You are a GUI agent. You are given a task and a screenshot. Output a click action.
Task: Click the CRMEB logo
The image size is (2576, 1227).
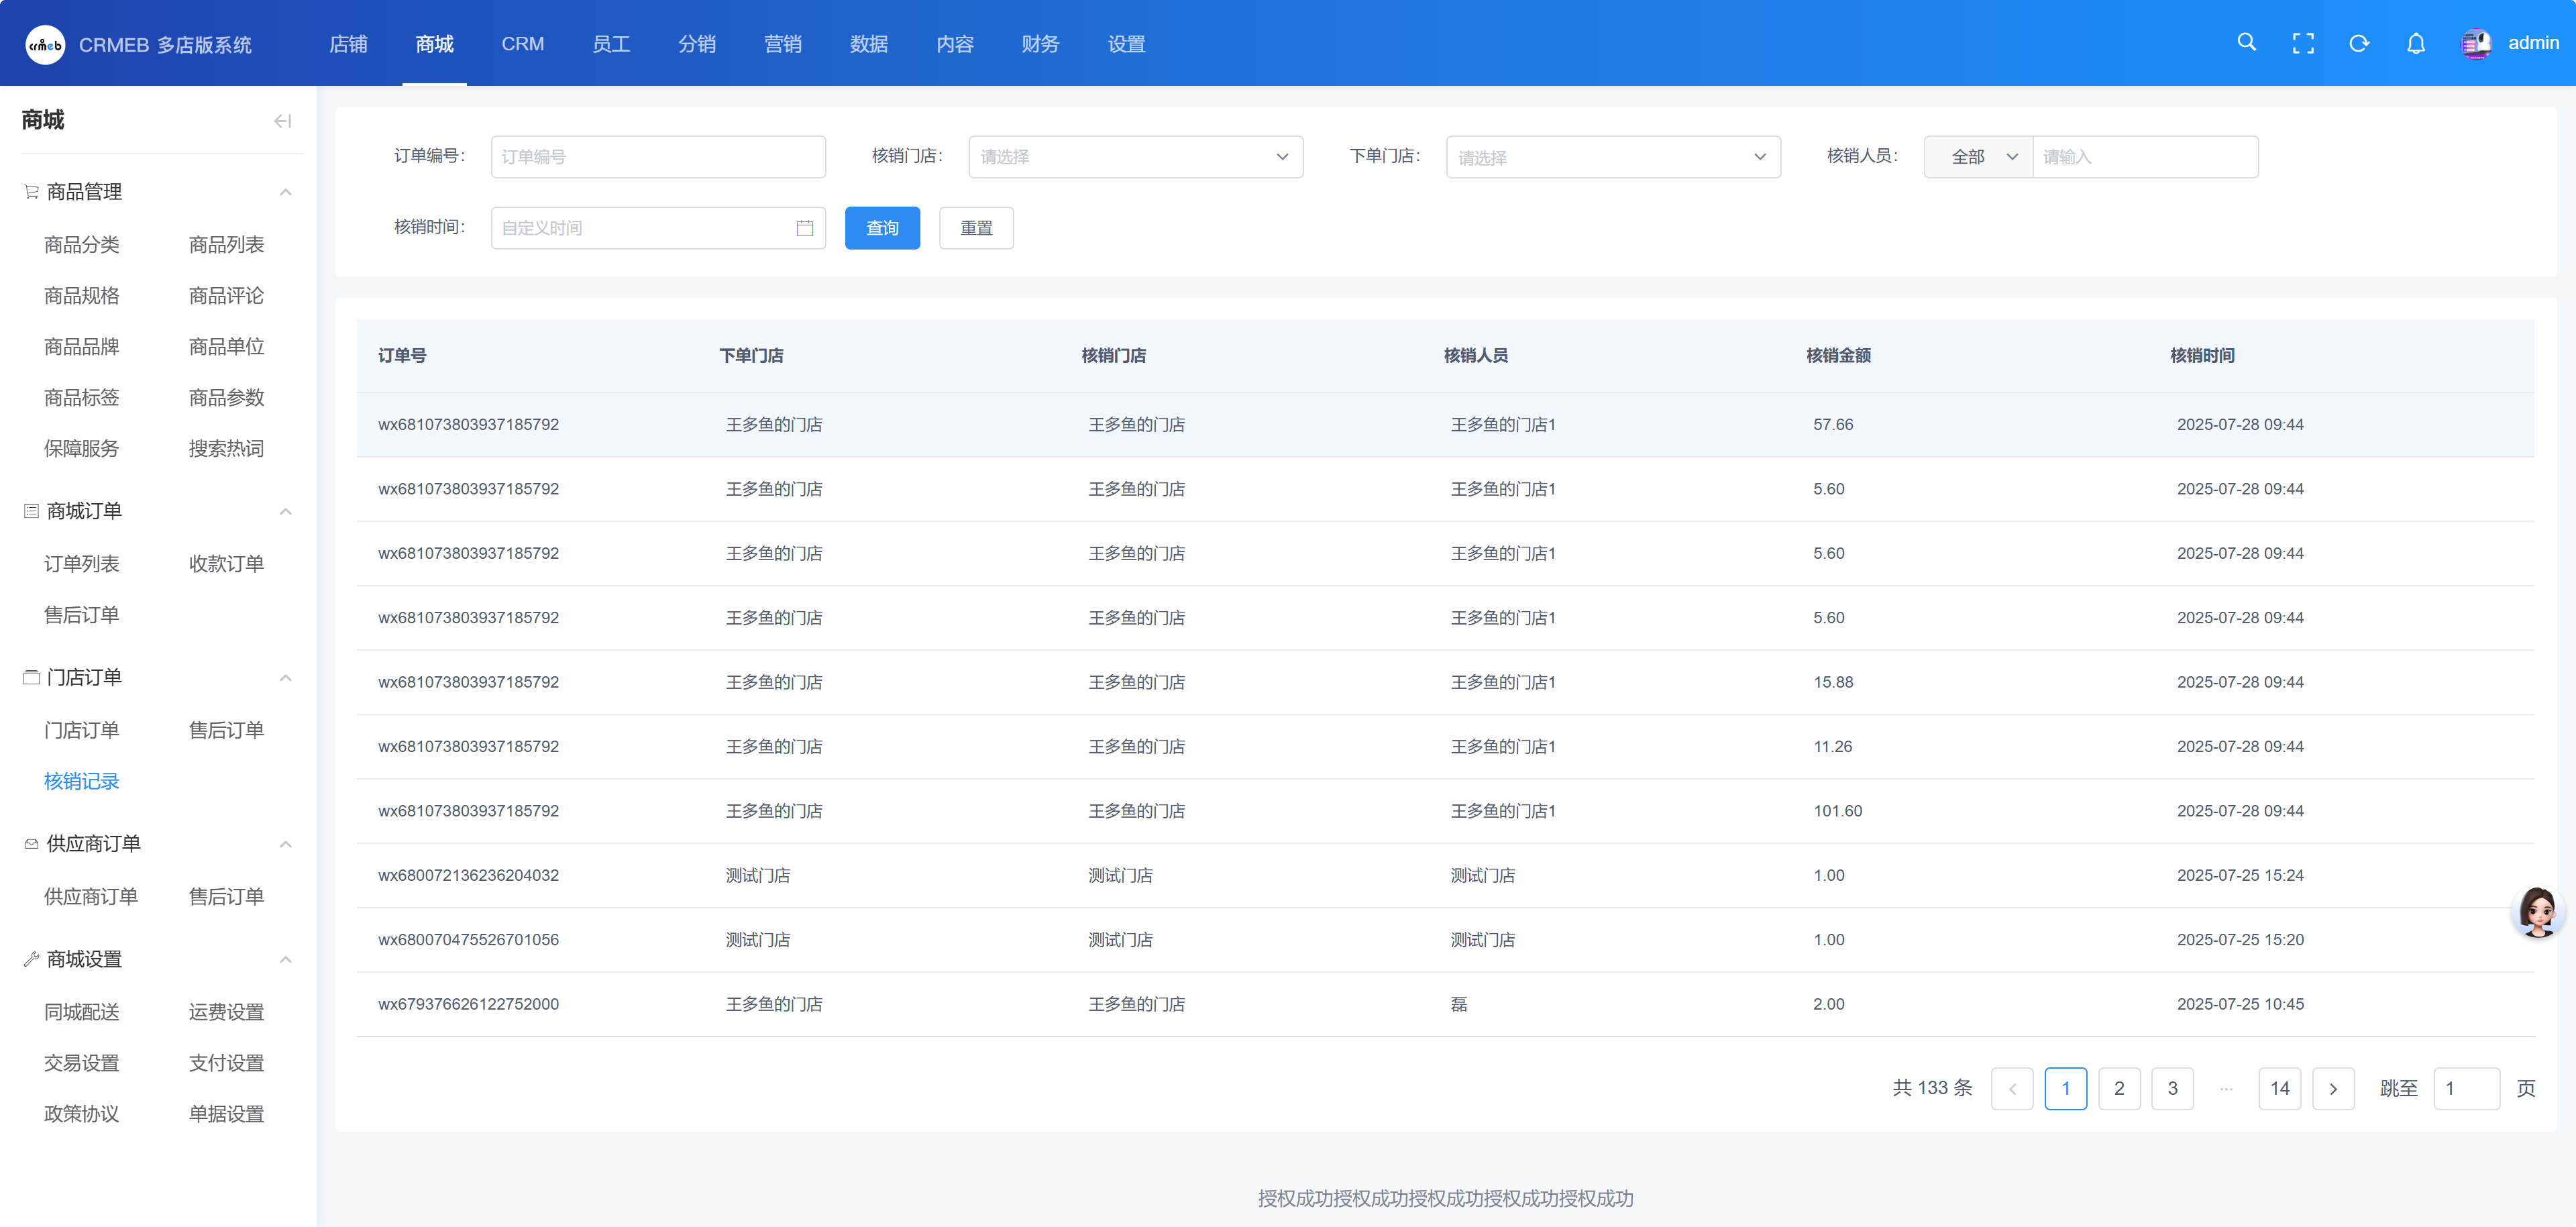(x=45, y=44)
